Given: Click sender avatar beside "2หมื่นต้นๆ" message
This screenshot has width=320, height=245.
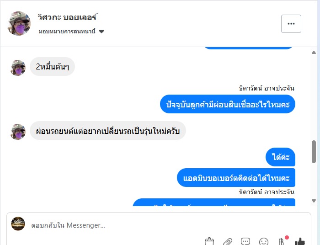Looking at the screenshot, I should pos(18,68).
